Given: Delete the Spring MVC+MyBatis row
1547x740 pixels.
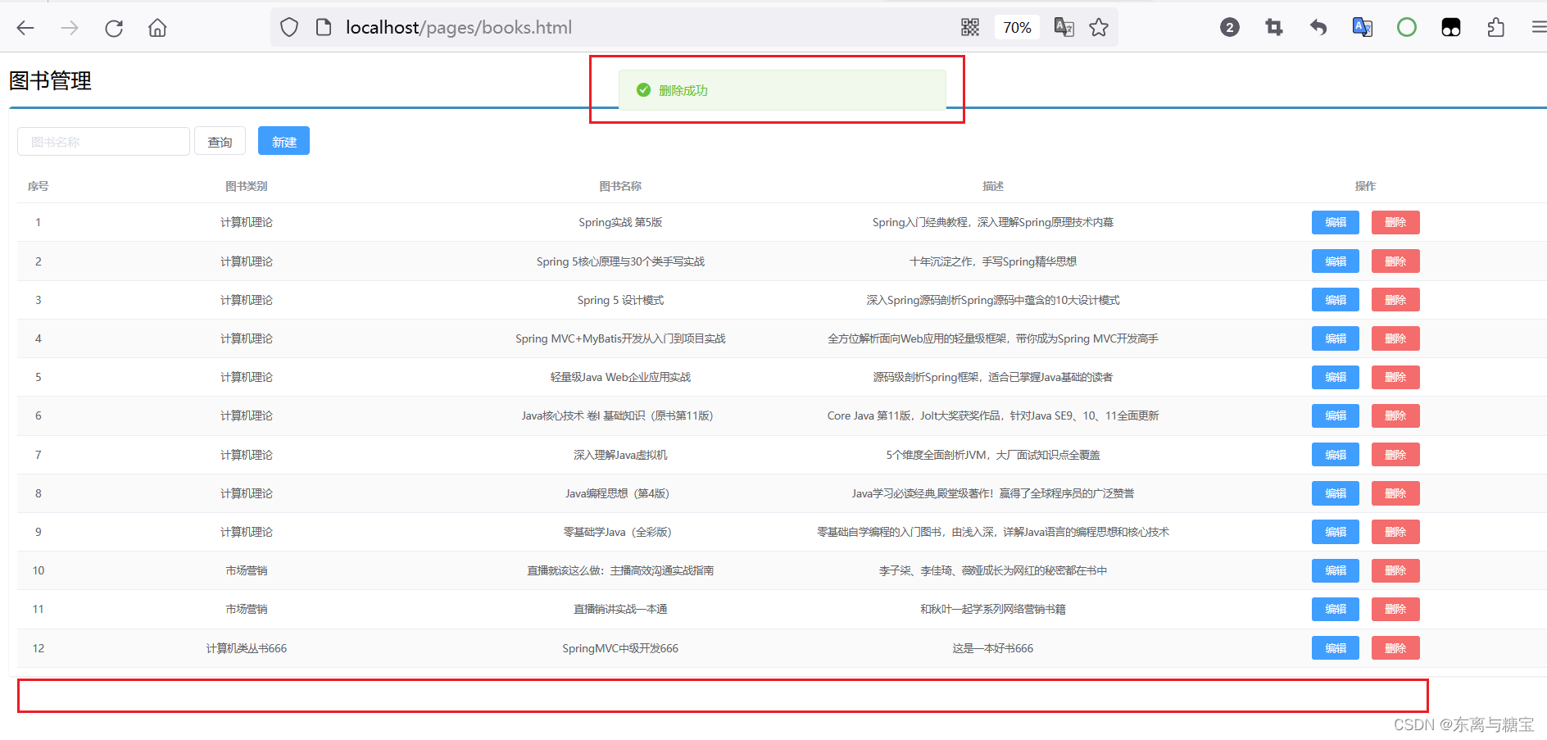Looking at the screenshot, I should 1395,338.
